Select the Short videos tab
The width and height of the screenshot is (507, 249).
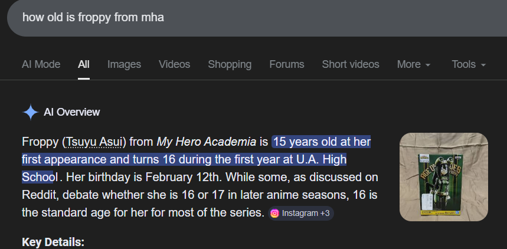click(351, 64)
